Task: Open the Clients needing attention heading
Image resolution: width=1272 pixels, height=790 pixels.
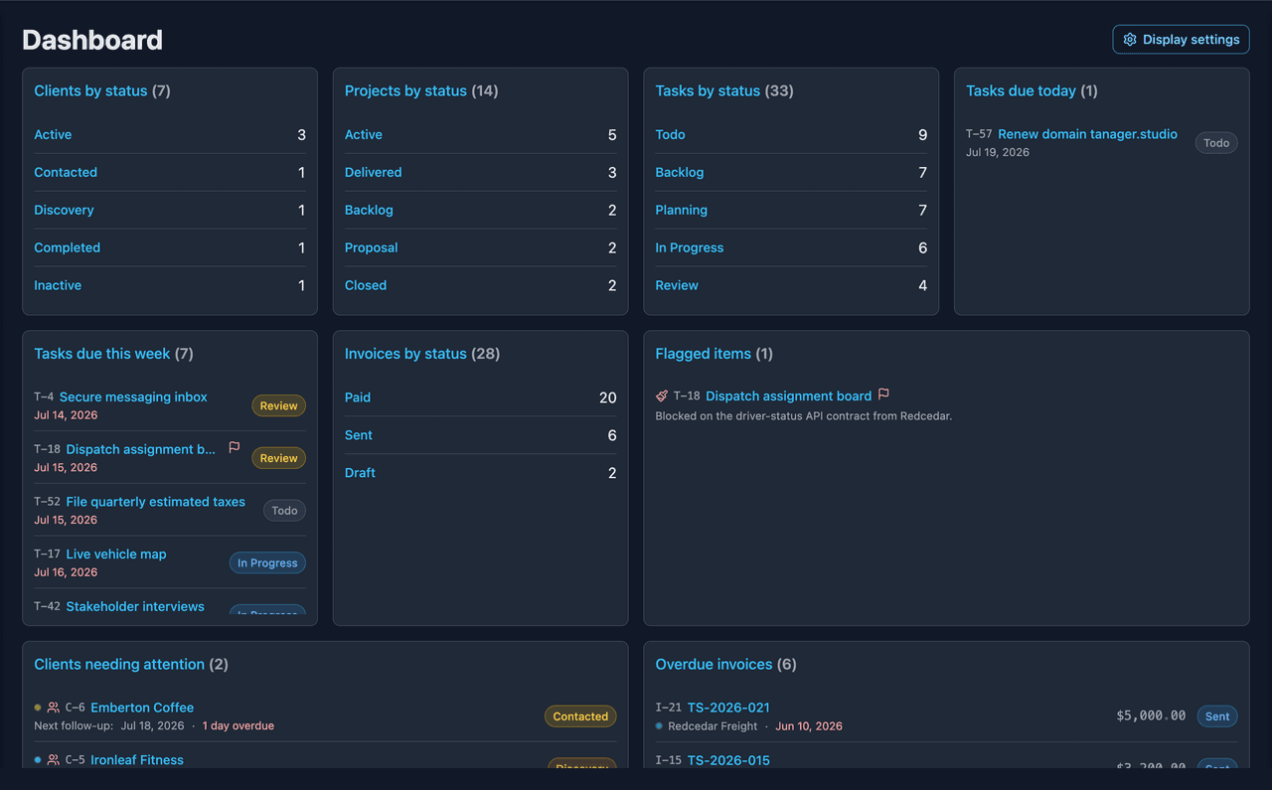Action: point(119,664)
